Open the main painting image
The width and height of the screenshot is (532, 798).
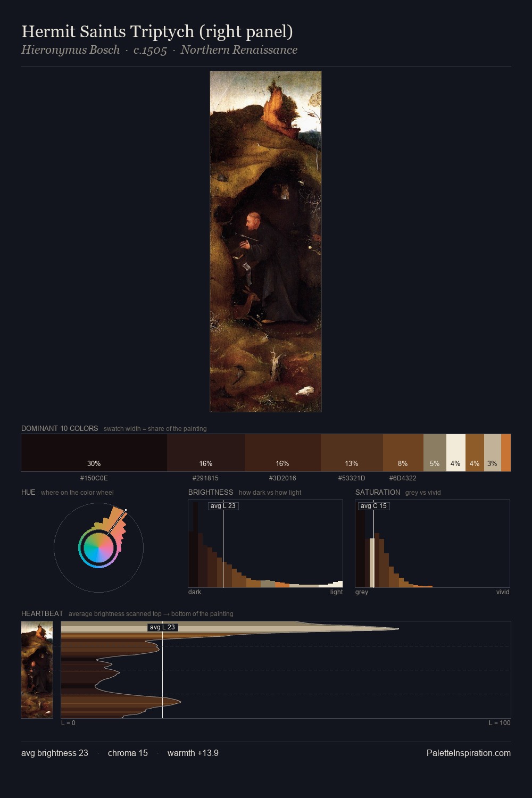pyautogui.click(x=265, y=242)
